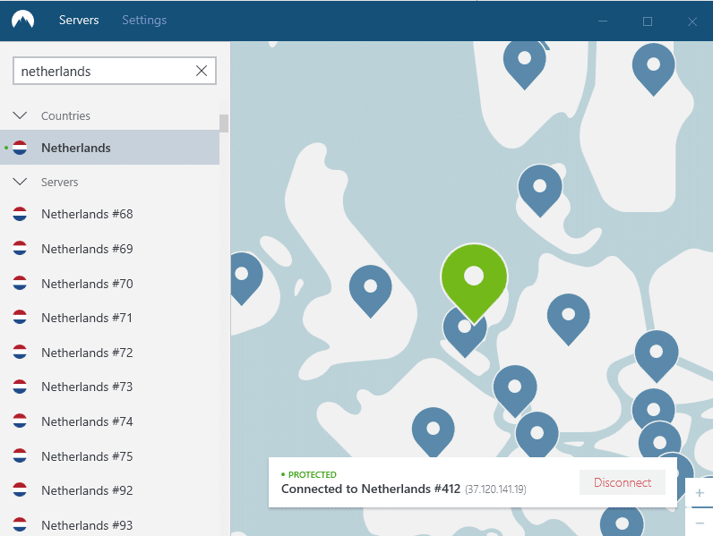The image size is (713, 536).
Task: Click the search field containing netherlands
Action: [115, 71]
